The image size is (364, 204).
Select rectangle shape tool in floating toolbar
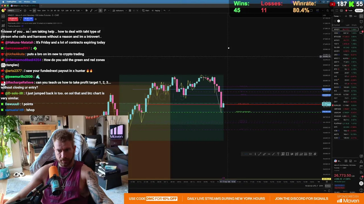(288, 154)
